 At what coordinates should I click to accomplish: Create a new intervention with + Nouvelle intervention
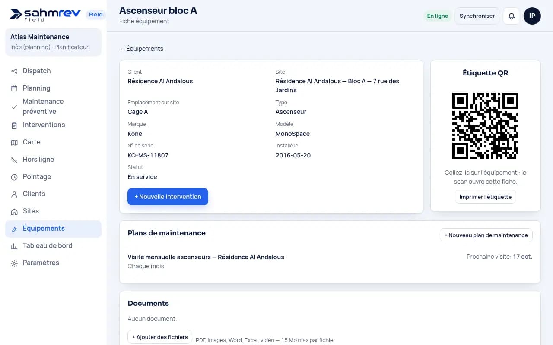(x=168, y=197)
